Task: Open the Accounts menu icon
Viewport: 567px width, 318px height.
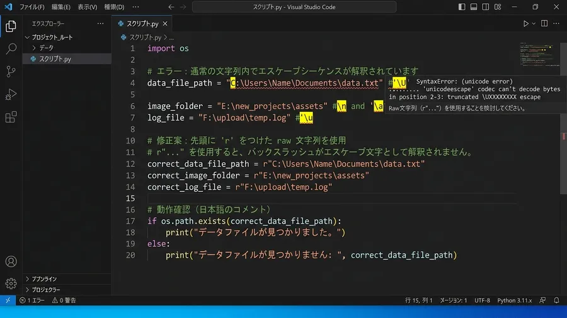Action: (11, 261)
